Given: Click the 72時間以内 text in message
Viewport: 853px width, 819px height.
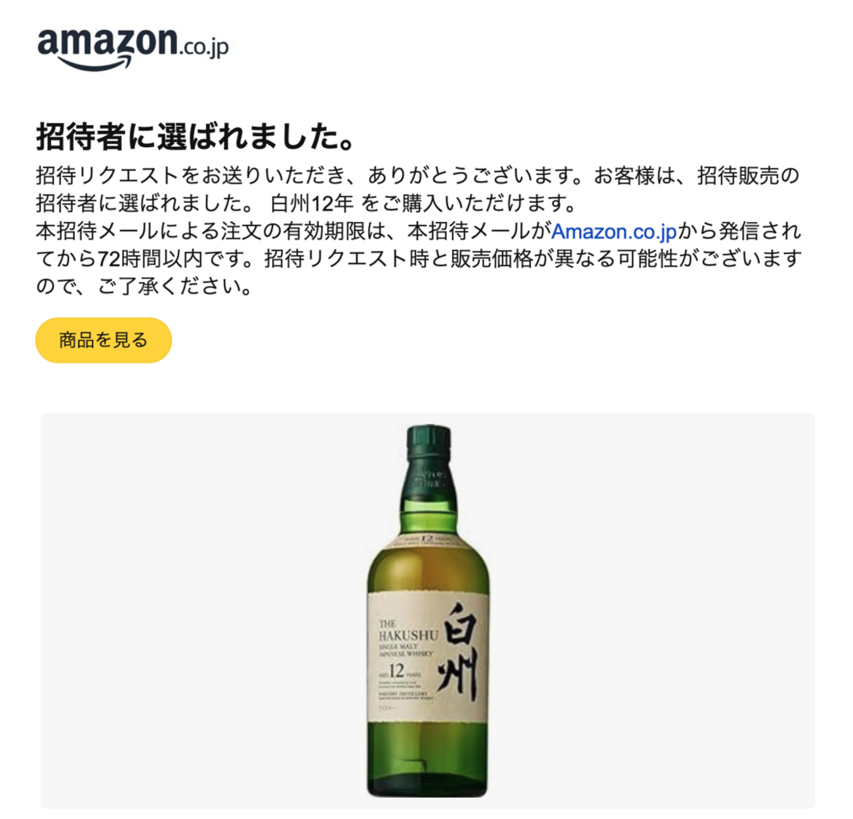Looking at the screenshot, I should tap(140, 259).
